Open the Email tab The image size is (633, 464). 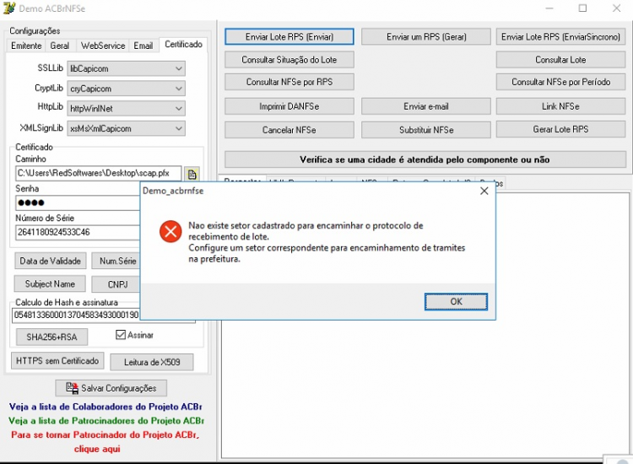tap(143, 46)
